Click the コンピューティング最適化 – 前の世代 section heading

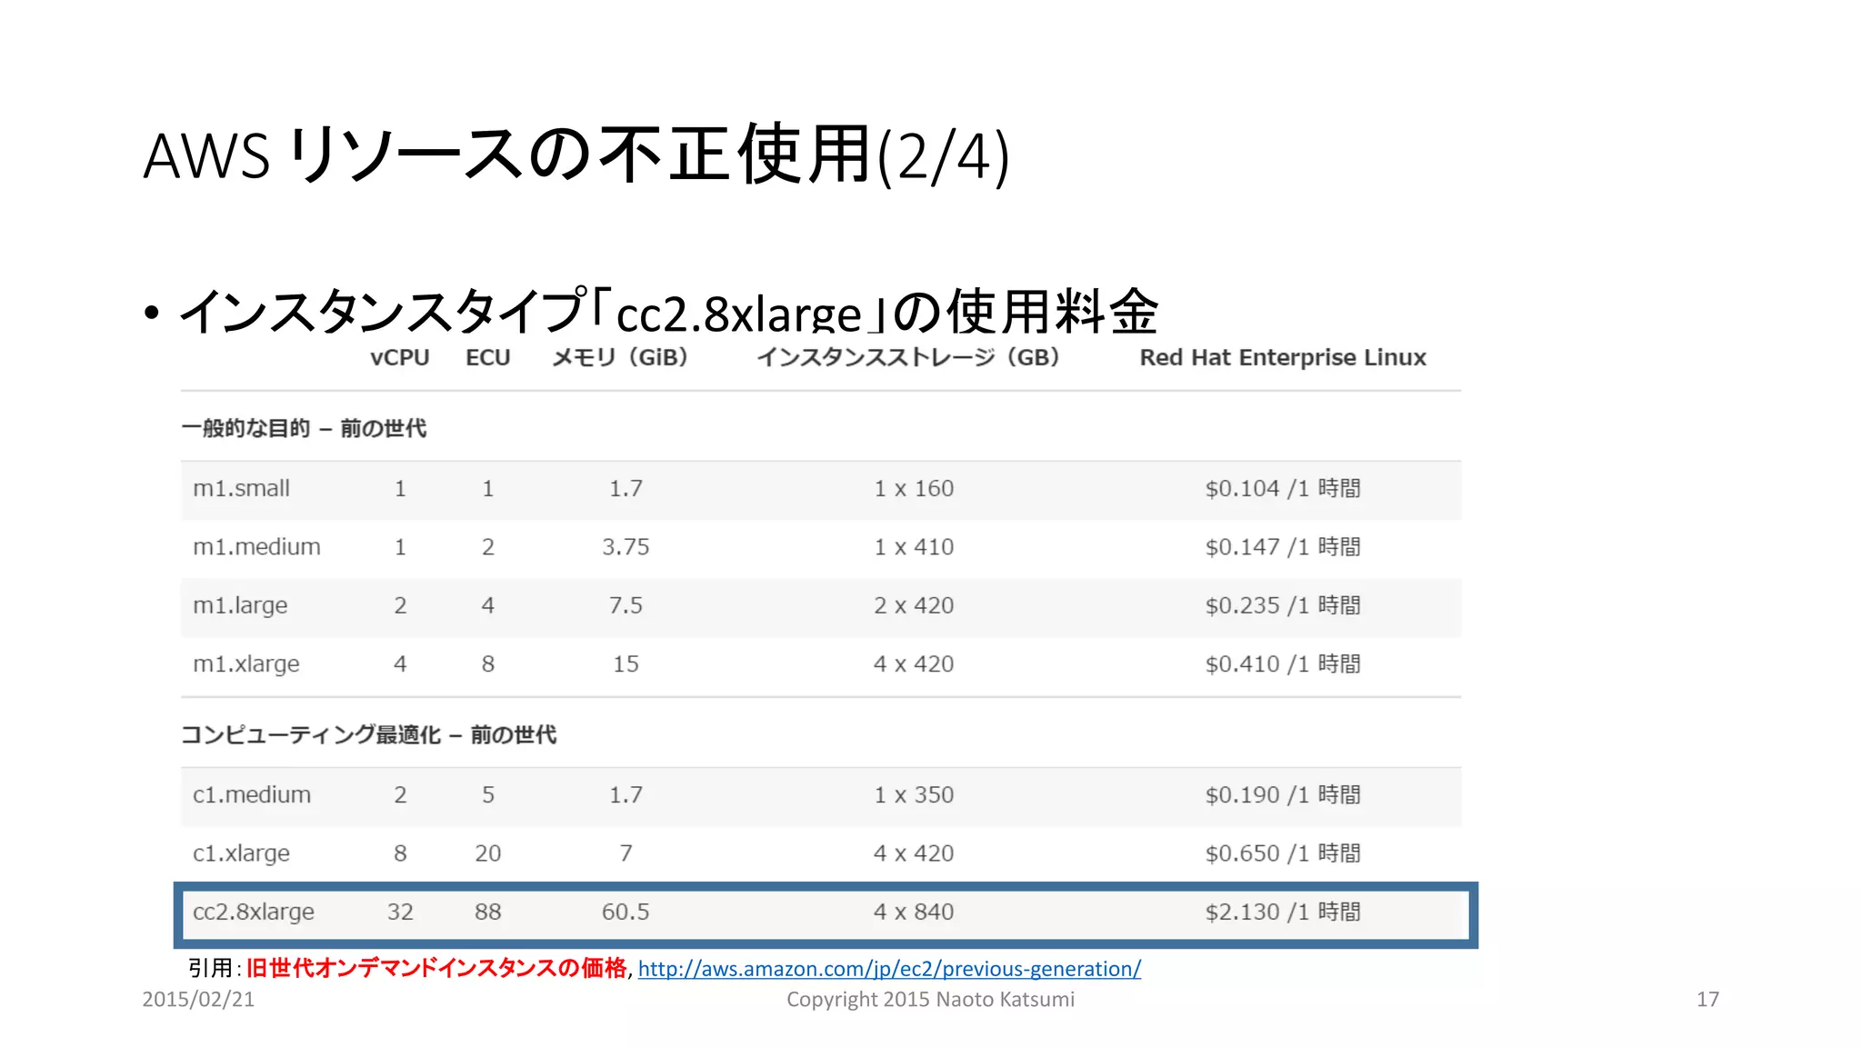pyautogui.click(x=368, y=734)
